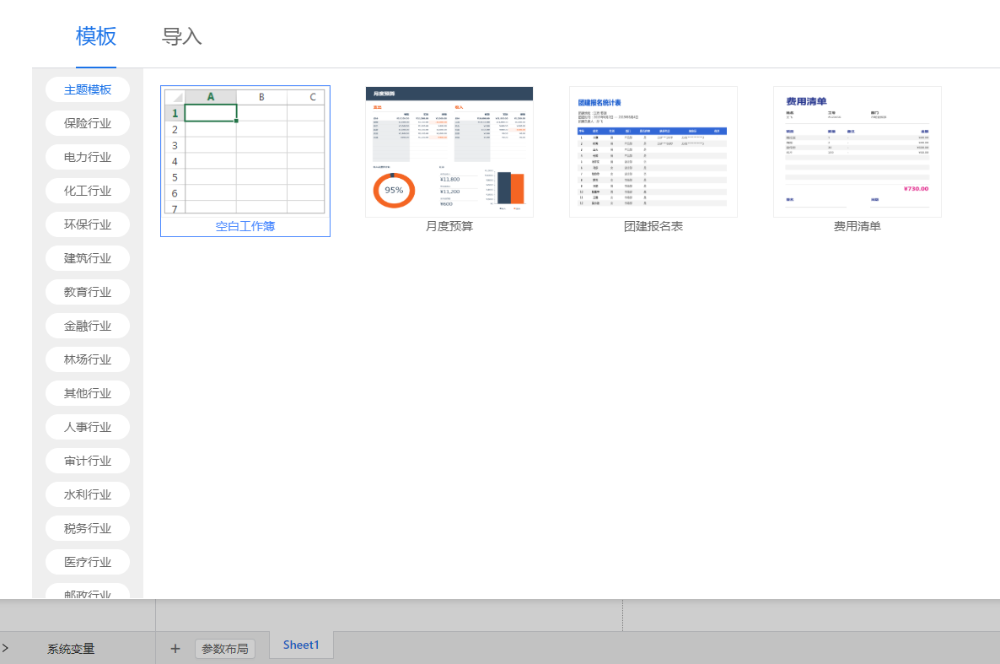
Task: Choose the 环保行业 category
Action: click(x=88, y=224)
